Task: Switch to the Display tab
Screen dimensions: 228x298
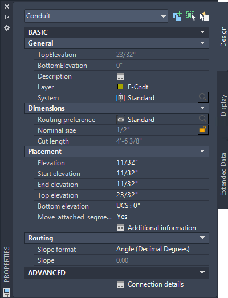Action: click(x=223, y=105)
